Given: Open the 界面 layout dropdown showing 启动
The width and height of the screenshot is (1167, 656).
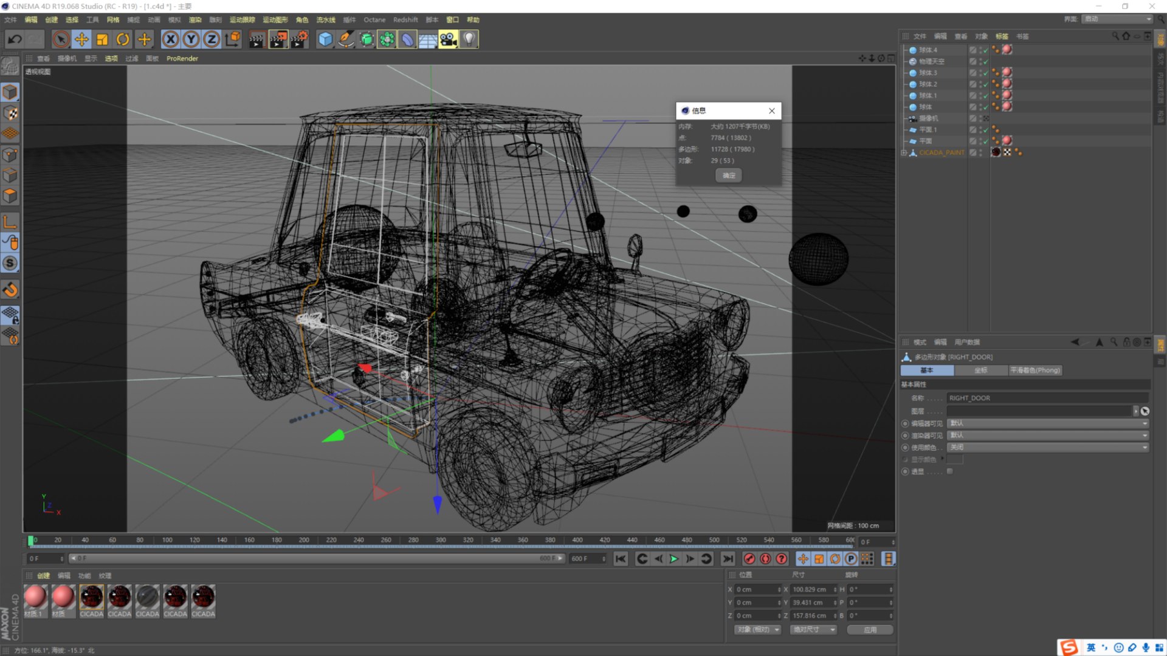Looking at the screenshot, I should [x=1117, y=19].
